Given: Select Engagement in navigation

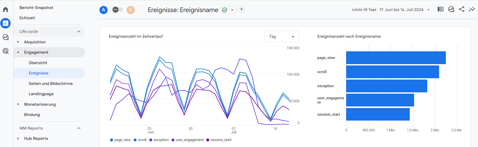Looking at the screenshot, I should coord(36,52).
